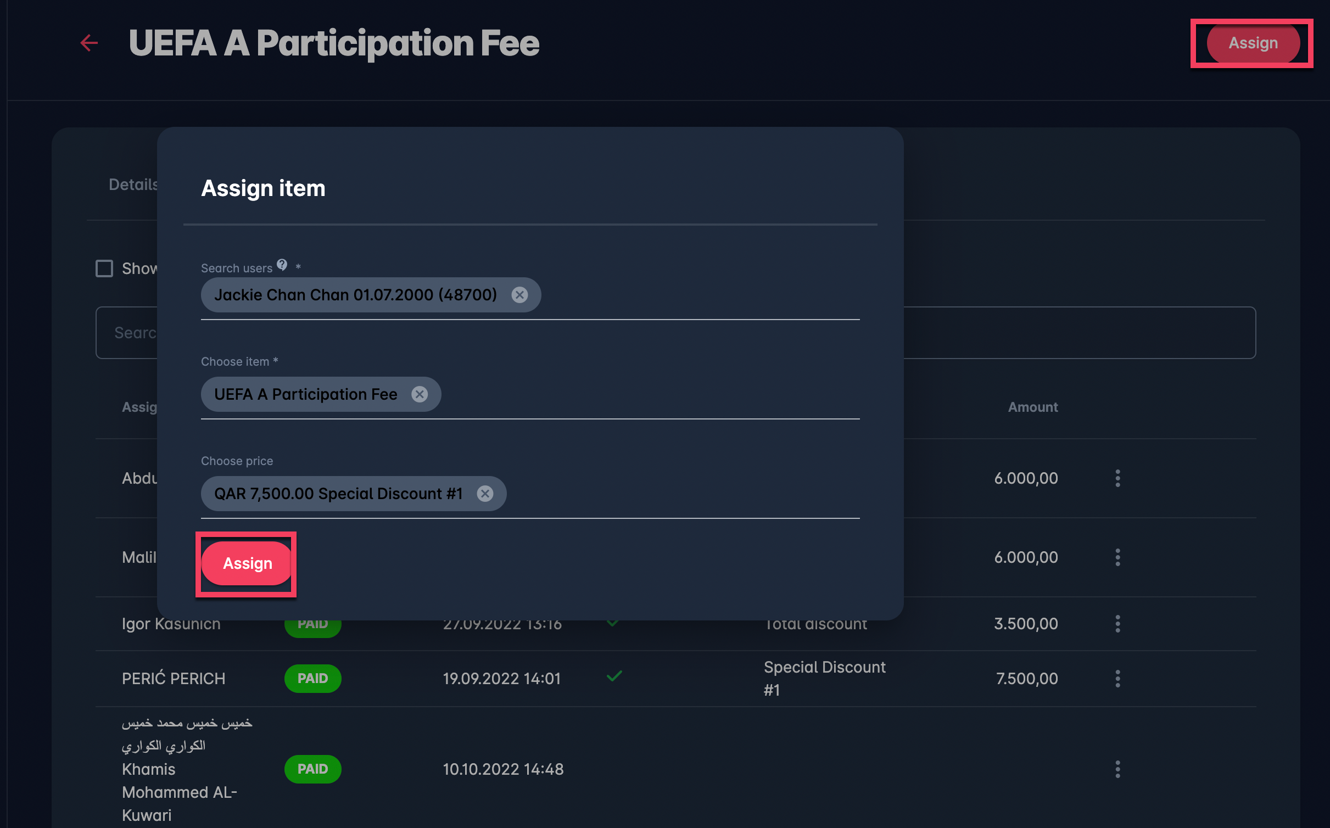The height and width of the screenshot is (828, 1330).
Task: Open the options menu for Khamis Mohammed AL-Kuwari
Action: (1117, 769)
